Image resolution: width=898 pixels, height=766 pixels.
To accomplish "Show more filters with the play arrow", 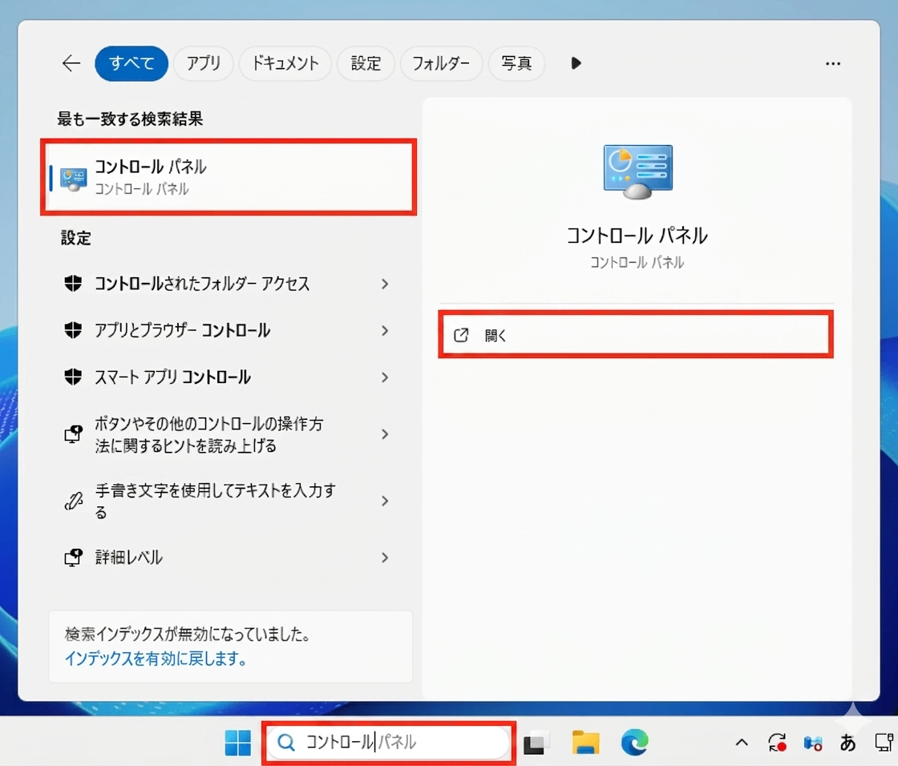I will coord(576,63).
